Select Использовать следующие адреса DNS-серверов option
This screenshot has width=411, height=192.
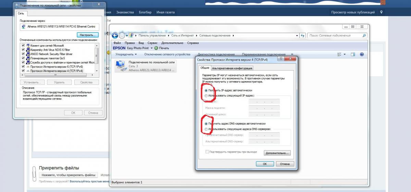[x=206, y=129]
